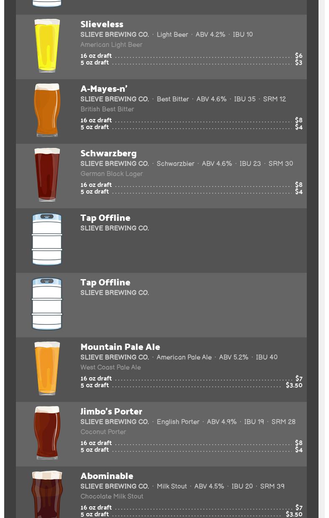Click Mountain Pale Ale's $3.50 5 oz price
Viewport: 329px width, 518px height.
pyautogui.click(x=294, y=385)
